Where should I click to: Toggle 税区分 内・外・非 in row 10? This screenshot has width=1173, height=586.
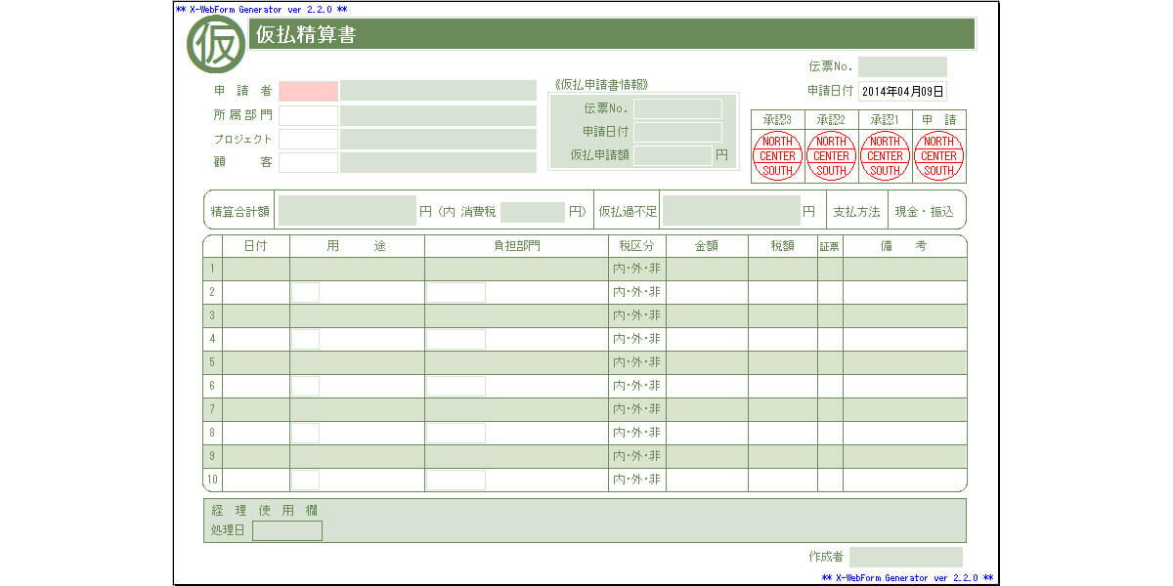[636, 480]
